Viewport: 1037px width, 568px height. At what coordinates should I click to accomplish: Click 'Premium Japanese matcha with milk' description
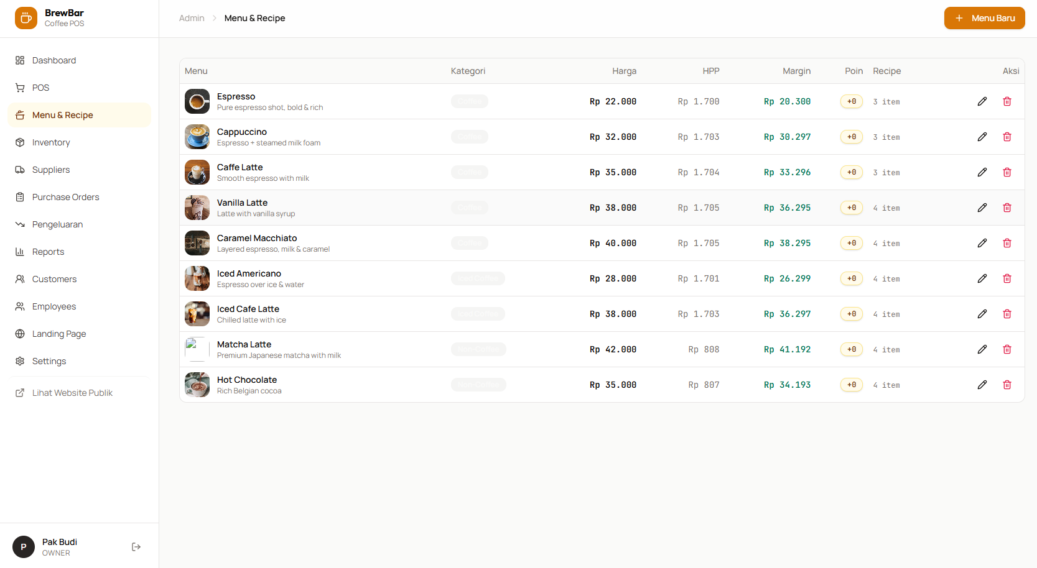coord(279,355)
